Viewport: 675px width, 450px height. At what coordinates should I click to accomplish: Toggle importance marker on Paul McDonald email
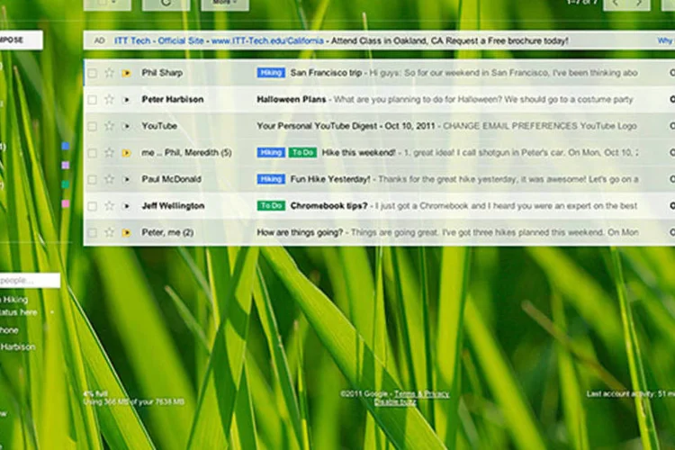[127, 180]
